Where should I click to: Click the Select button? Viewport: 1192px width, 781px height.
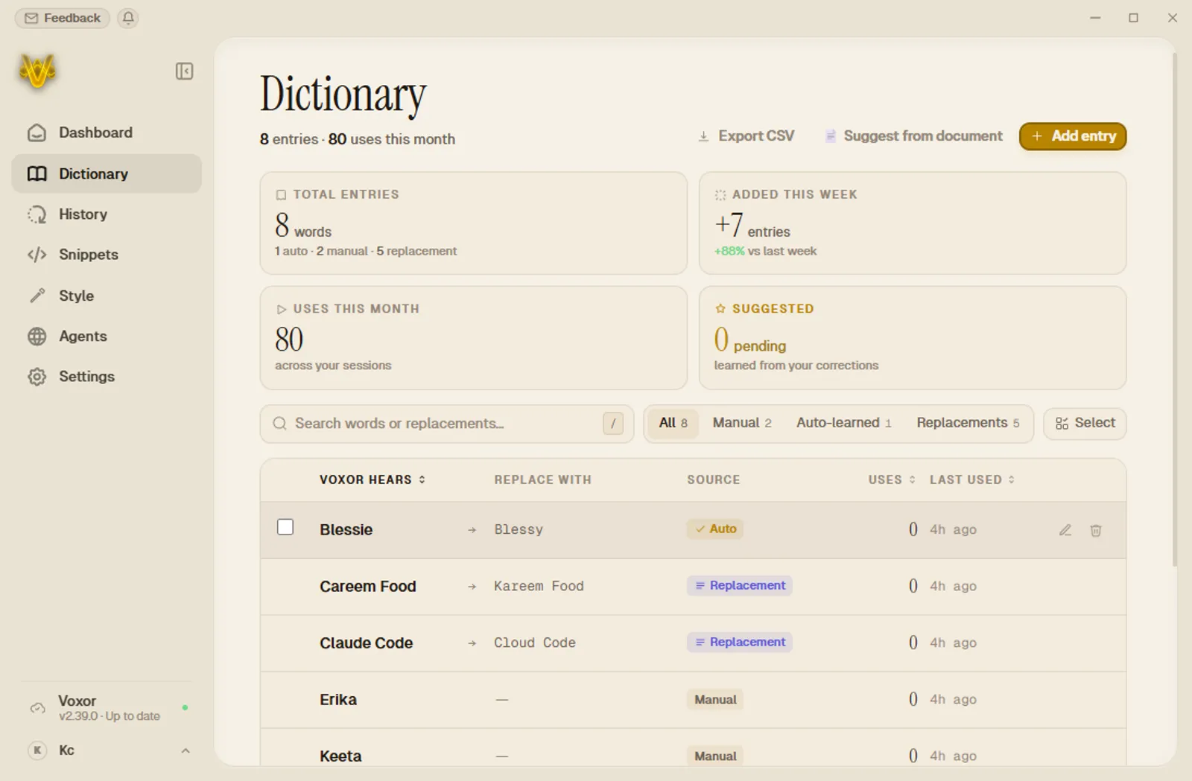click(x=1085, y=423)
